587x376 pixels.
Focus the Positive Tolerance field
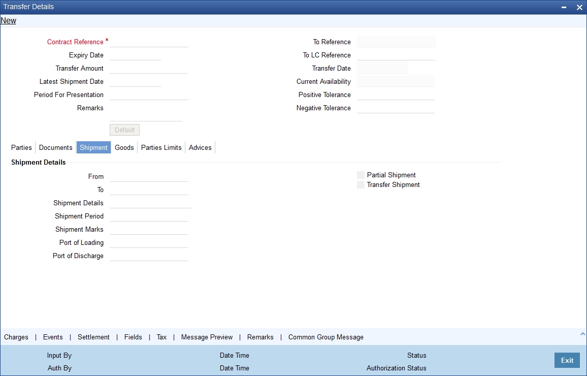pyautogui.click(x=396, y=95)
